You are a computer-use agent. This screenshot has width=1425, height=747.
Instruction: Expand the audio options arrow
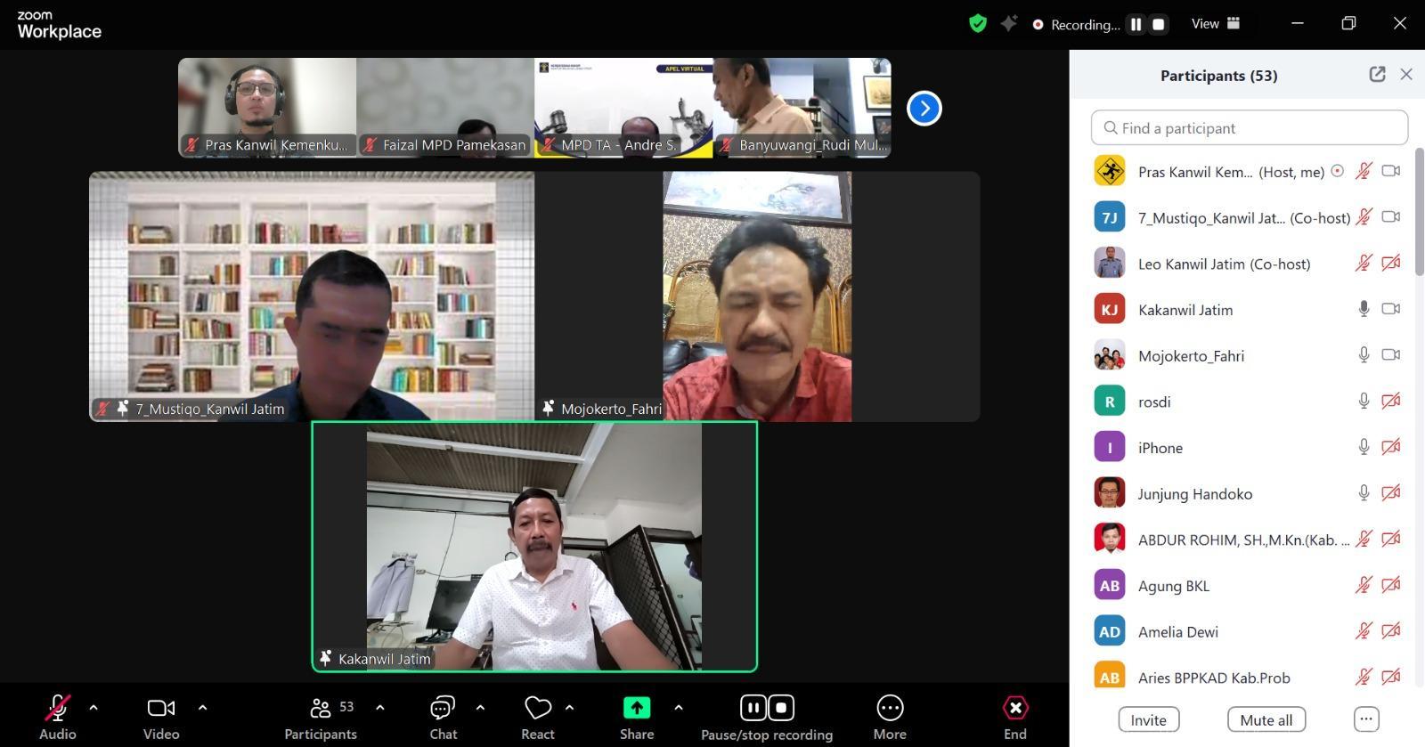[x=94, y=708]
